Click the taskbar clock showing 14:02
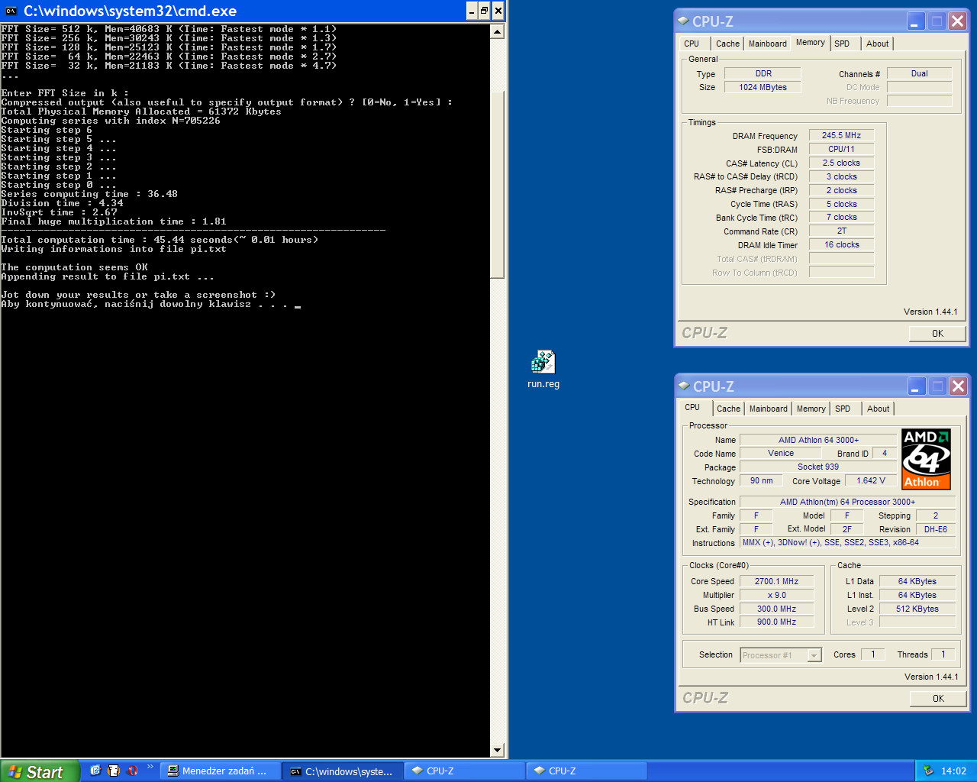Viewport: 977px width, 782px height. point(953,771)
